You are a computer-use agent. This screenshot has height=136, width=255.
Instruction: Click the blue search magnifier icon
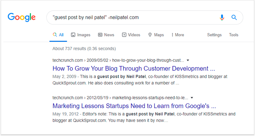(x=234, y=17)
